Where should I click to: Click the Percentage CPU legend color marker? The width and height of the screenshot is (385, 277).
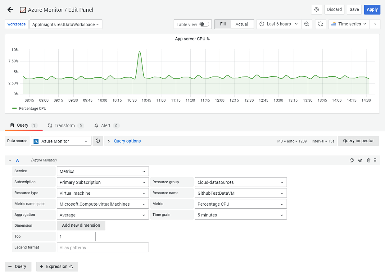coord(15,108)
